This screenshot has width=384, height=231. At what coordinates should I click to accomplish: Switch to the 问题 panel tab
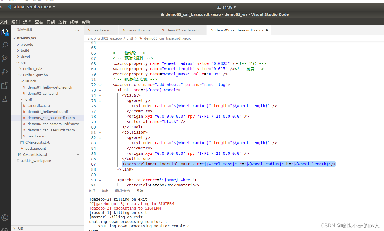point(92,191)
